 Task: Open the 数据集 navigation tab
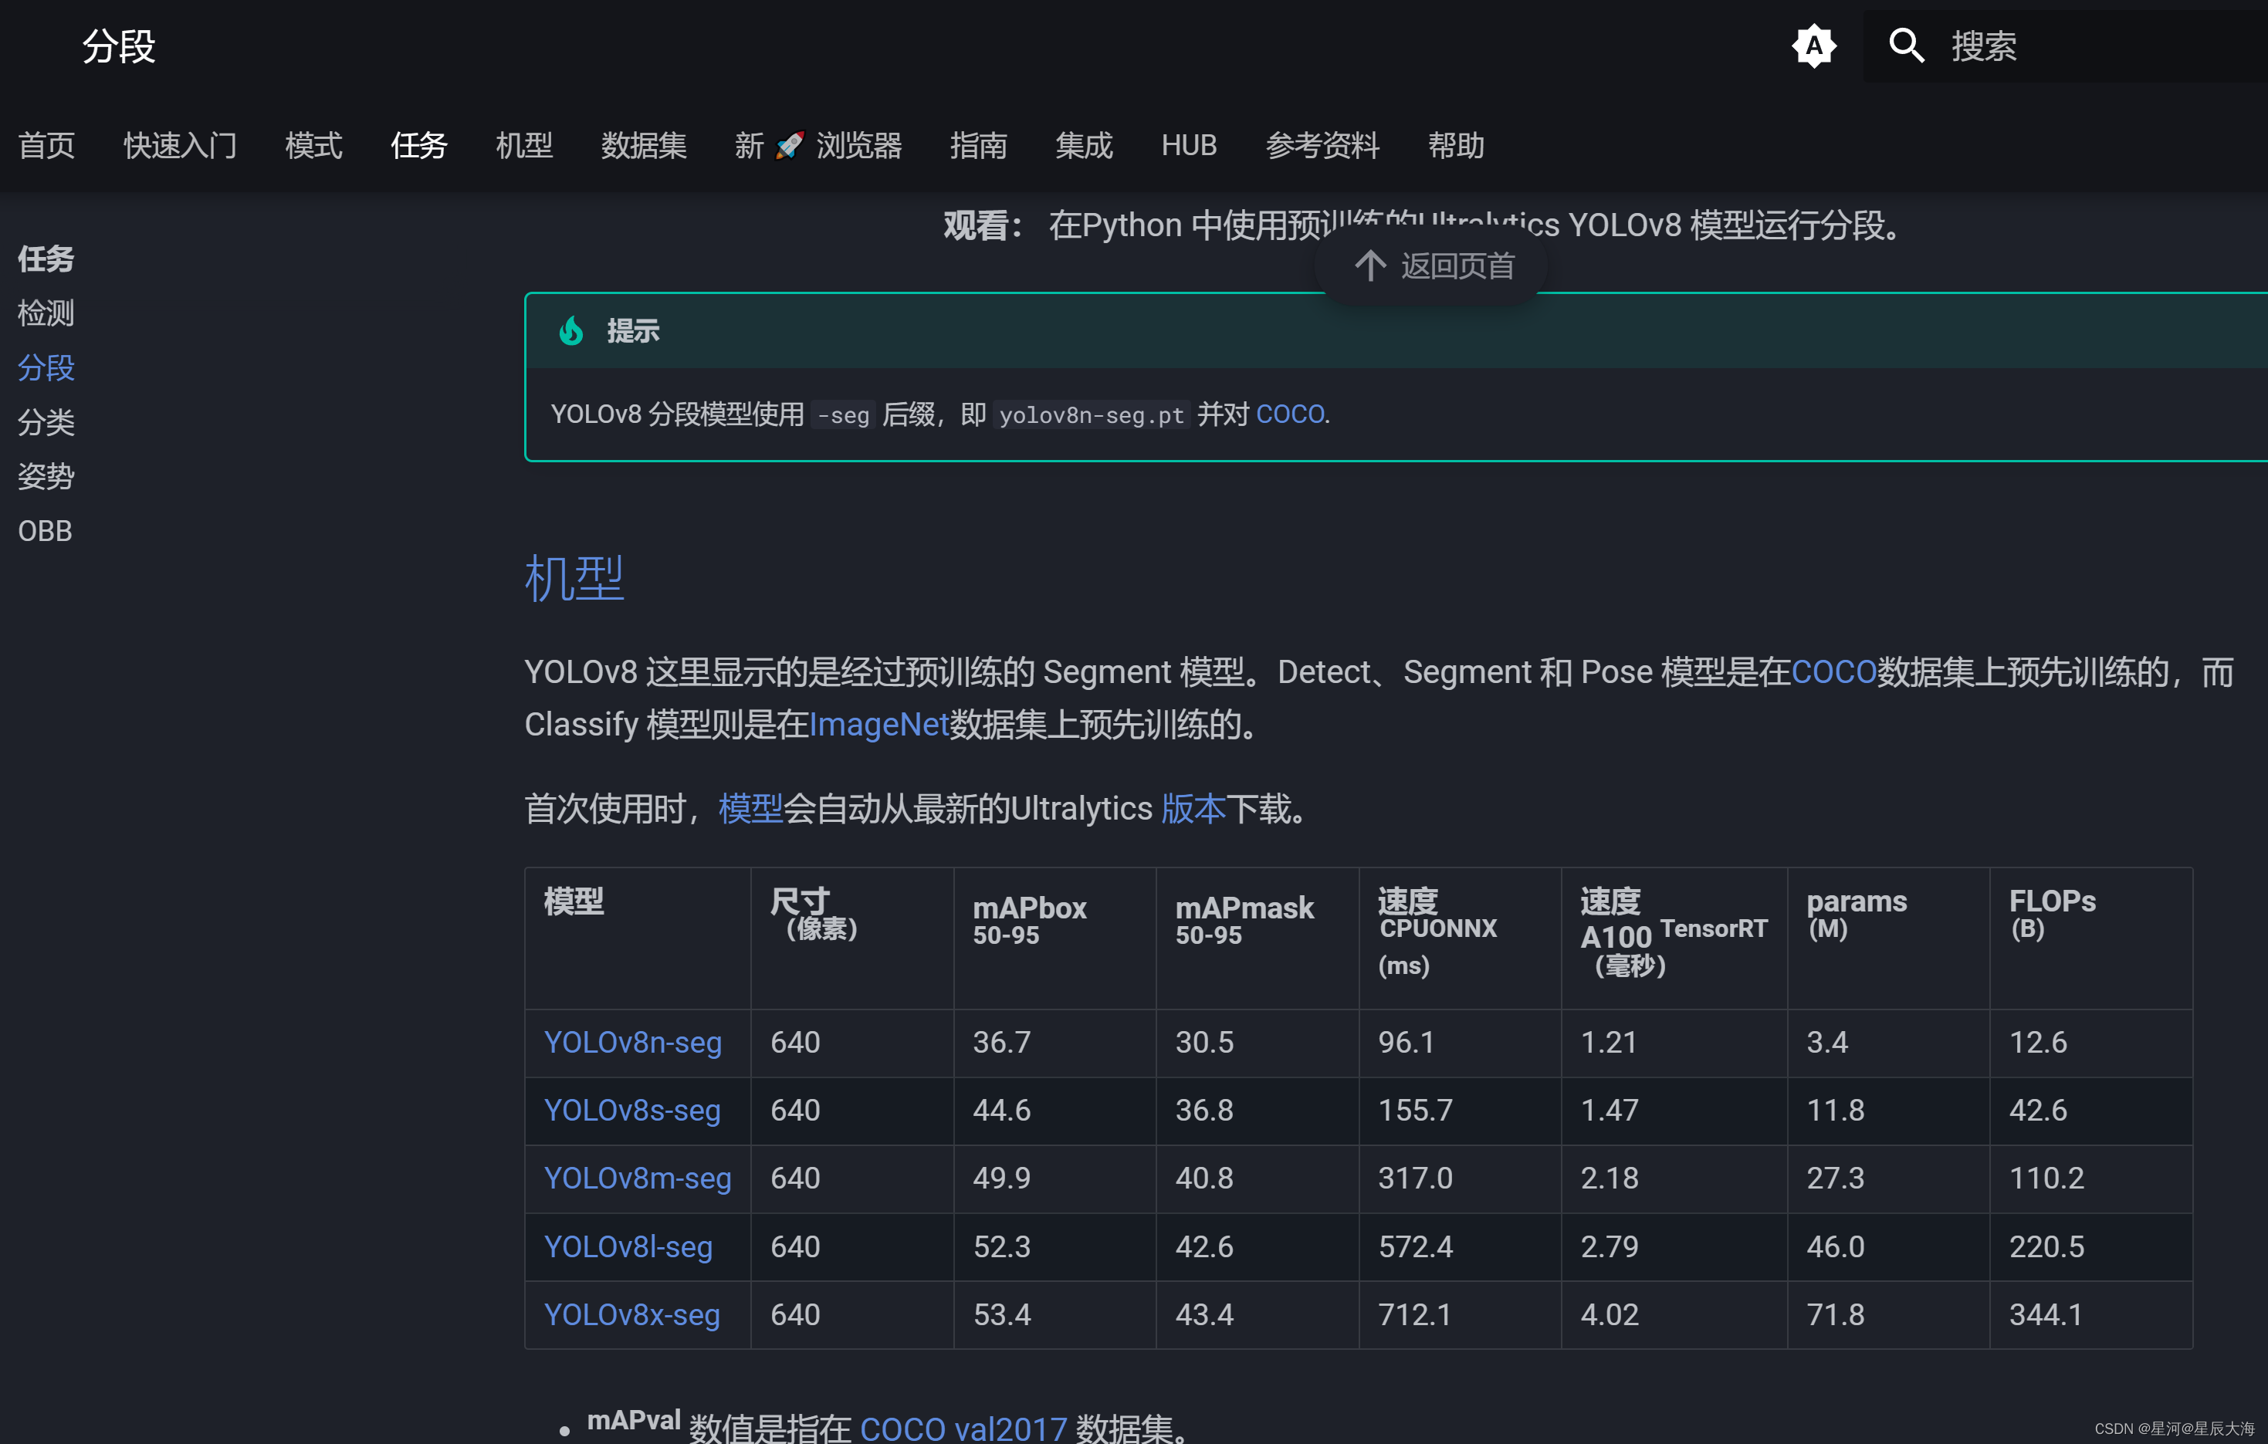point(643,145)
